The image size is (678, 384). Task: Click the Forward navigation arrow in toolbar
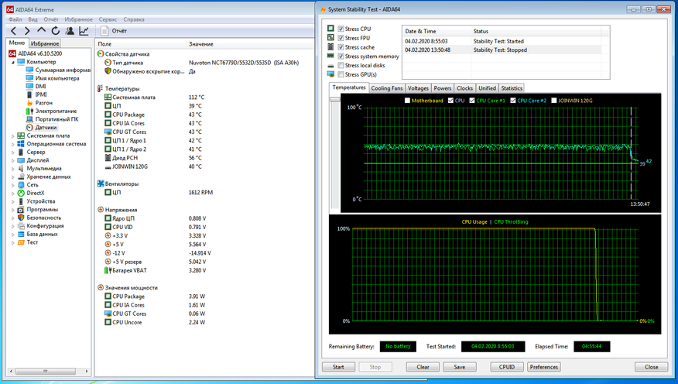click(27, 31)
